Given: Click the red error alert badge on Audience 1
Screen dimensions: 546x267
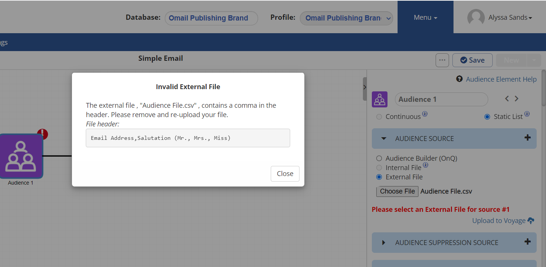Looking at the screenshot, I should click(43, 134).
